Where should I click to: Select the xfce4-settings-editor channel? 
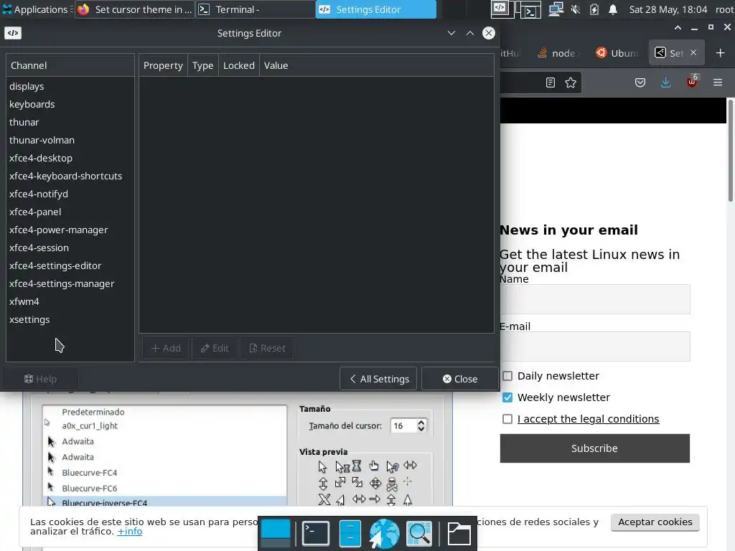pos(70,265)
